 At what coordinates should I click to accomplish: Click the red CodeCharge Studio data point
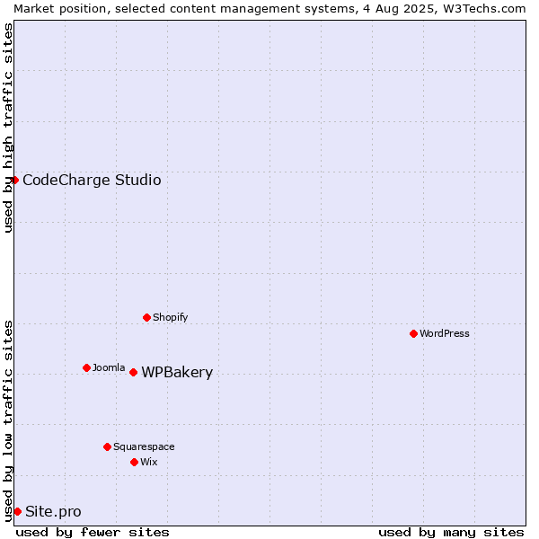pos(14,181)
